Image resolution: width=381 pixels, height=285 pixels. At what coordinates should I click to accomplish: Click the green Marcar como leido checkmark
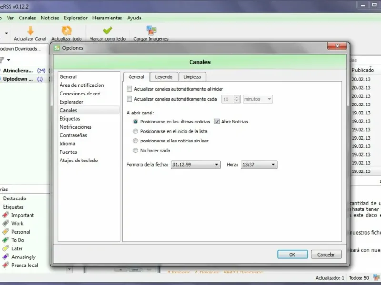(108, 30)
